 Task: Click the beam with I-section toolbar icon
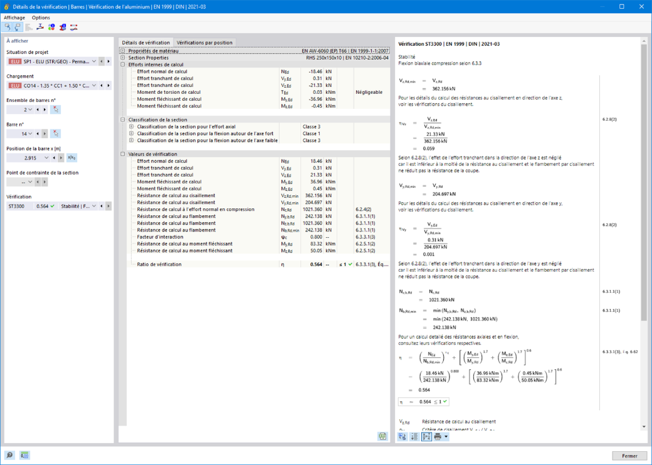tap(40, 28)
